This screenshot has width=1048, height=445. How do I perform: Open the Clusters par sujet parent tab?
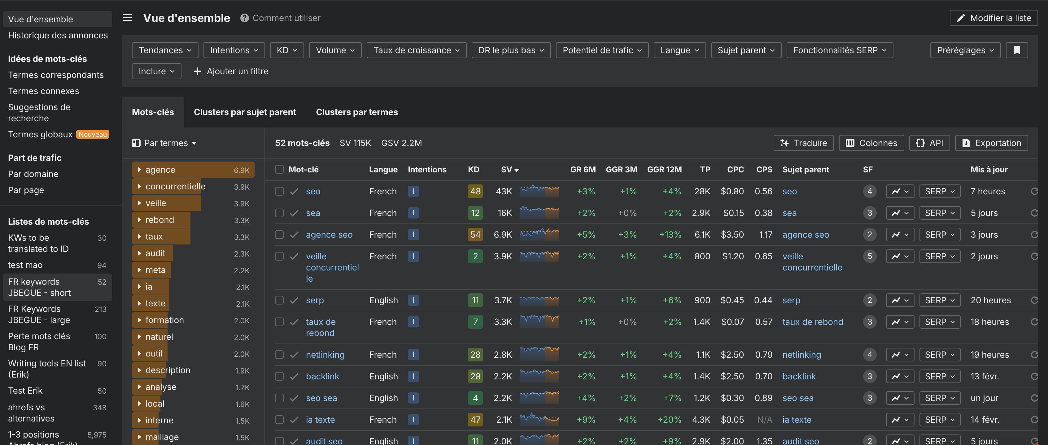click(245, 112)
